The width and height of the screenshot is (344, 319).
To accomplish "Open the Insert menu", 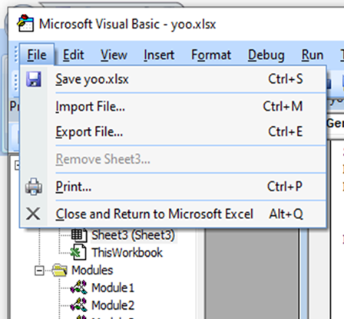I will (x=159, y=55).
